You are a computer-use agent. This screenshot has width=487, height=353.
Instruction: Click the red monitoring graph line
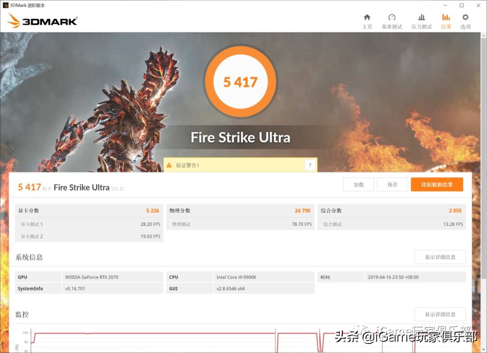coord(155,334)
